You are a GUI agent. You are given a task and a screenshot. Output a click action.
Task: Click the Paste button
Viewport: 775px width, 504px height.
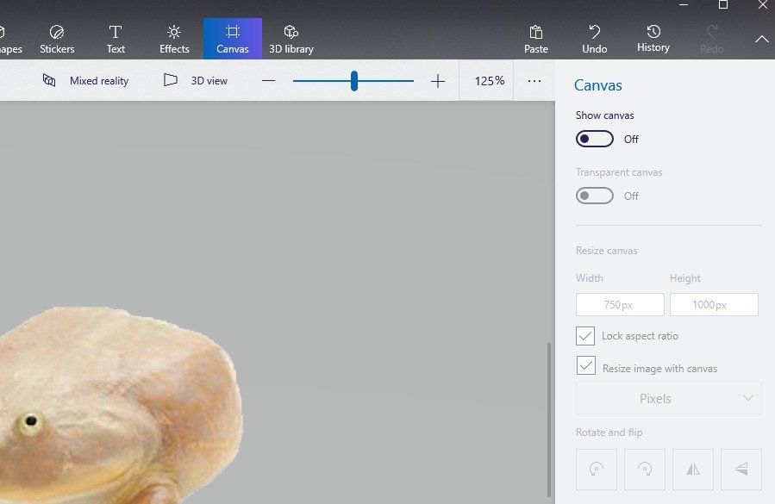click(x=535, y=38)
